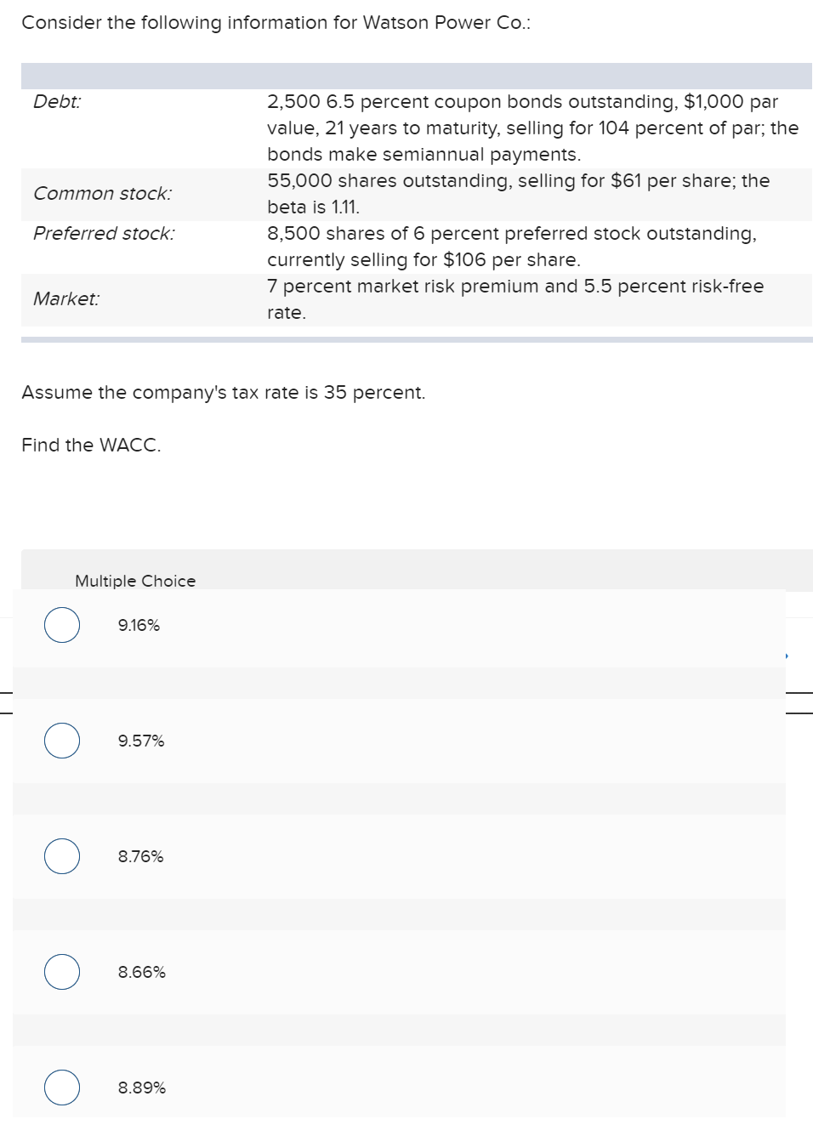Select the 9.57% answer option

click(60, 741)
